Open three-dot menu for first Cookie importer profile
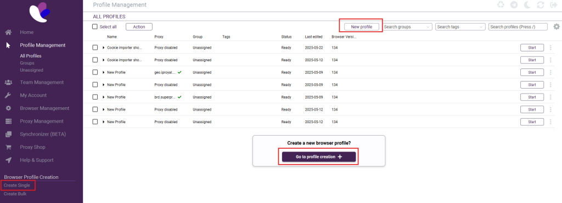562x203 pixels. tap(550, 48)
